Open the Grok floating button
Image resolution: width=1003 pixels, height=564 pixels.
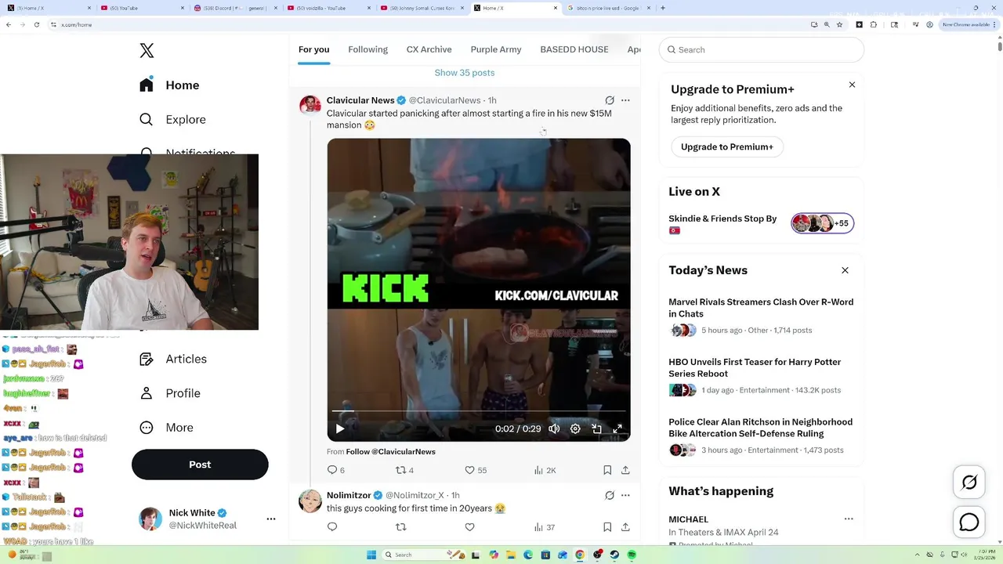pos(969,483)
